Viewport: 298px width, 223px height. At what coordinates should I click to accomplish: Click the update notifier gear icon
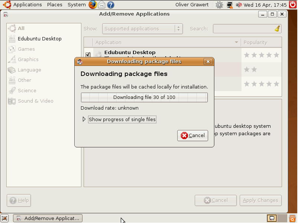pyautogui.click(x=219, y=5)
